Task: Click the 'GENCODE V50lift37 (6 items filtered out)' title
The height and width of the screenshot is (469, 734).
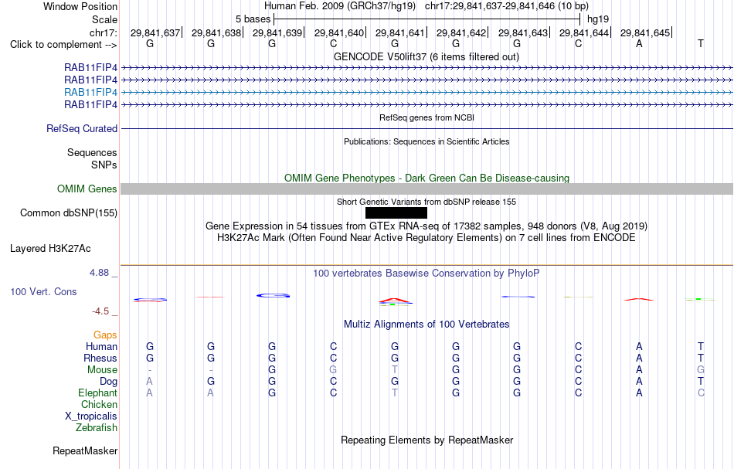Action: 426,56
